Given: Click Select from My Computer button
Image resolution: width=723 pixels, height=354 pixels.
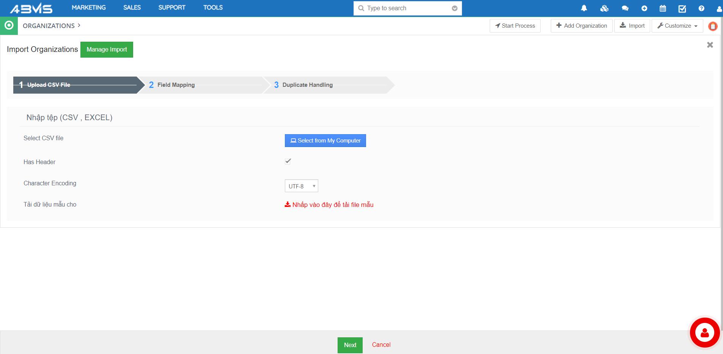Looking at the screenshot, I should pyautogui.click(x=325, y=141).
